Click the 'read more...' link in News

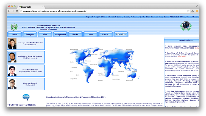182,56
